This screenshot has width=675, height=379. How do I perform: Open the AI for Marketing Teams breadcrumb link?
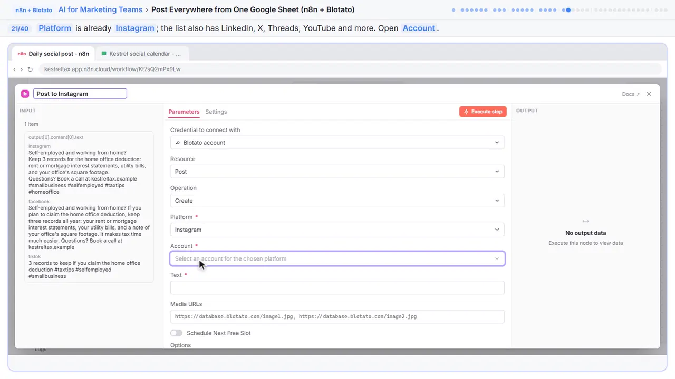click(x=100, y=9)
